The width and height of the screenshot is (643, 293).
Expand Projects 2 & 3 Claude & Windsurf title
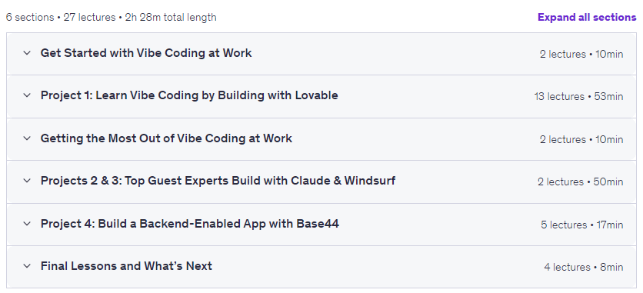click(x=218, y=181)
